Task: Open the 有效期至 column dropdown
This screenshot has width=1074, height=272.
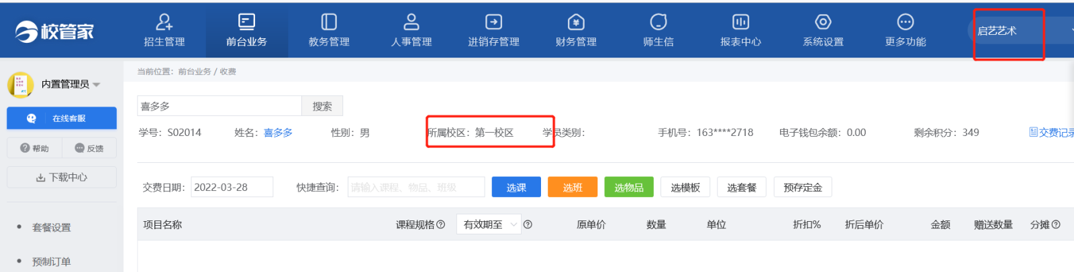Action: coord(488,225)
